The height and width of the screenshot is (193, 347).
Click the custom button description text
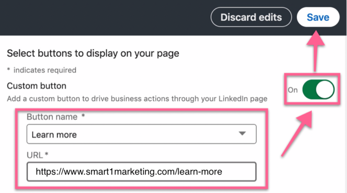137,99
